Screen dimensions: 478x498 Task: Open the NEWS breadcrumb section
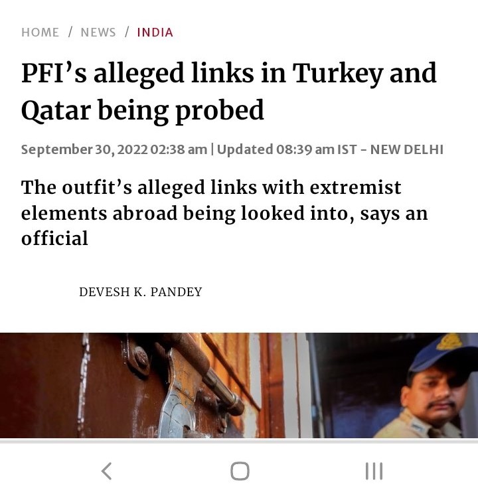[98, 33]
